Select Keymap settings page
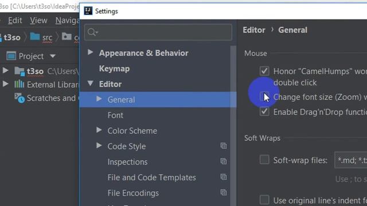The image size is (367, 206). 114,69
